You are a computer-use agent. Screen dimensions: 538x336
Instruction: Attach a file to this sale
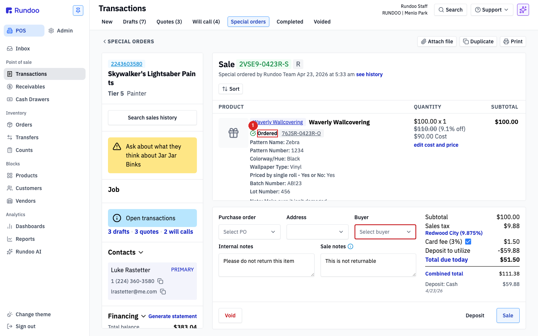click(437, 41)
